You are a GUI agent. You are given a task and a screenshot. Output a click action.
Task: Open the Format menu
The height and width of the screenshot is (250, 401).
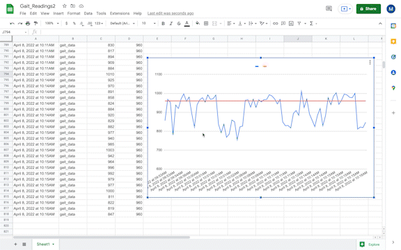tap(74, 13)
